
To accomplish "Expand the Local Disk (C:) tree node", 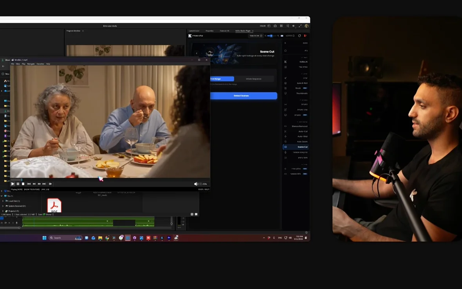I will click(3, 201).
